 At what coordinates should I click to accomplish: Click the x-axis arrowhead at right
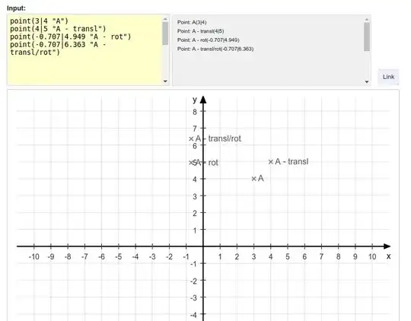pyautogui.click(x=387, y=246)
